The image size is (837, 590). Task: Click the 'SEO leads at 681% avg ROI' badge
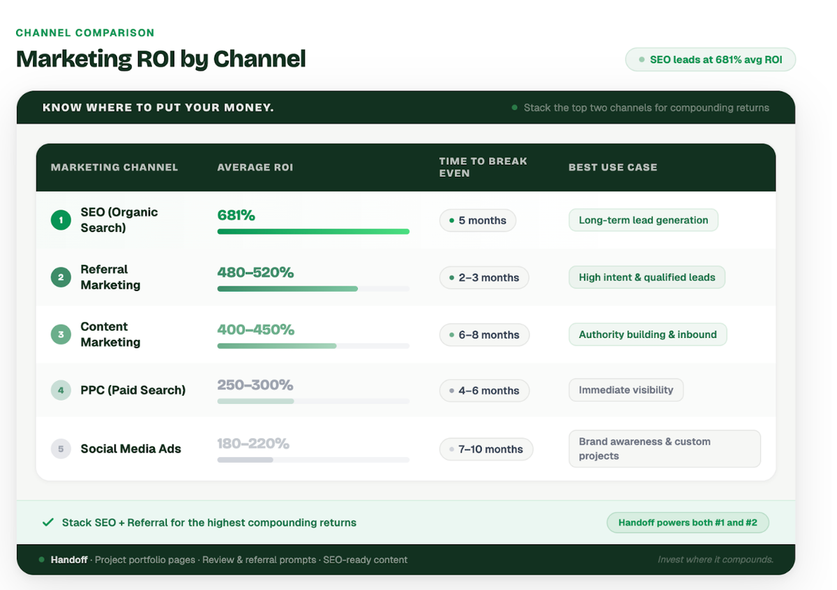click(710, 60)
